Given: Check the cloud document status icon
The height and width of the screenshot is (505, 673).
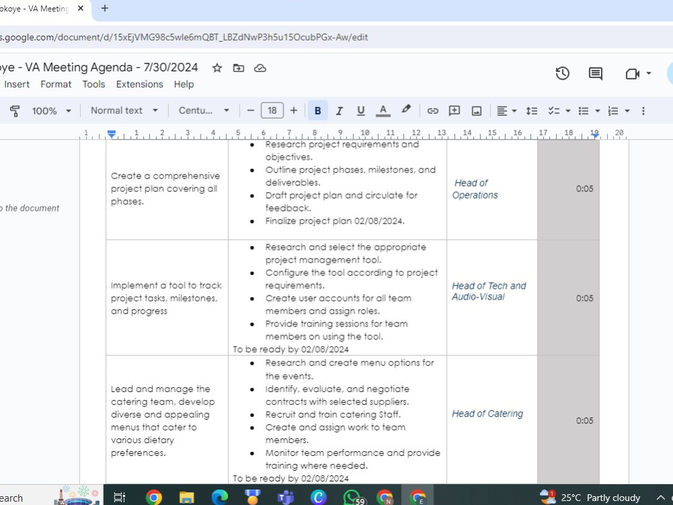Looking at the screenshot, I should tap(260, 68).
